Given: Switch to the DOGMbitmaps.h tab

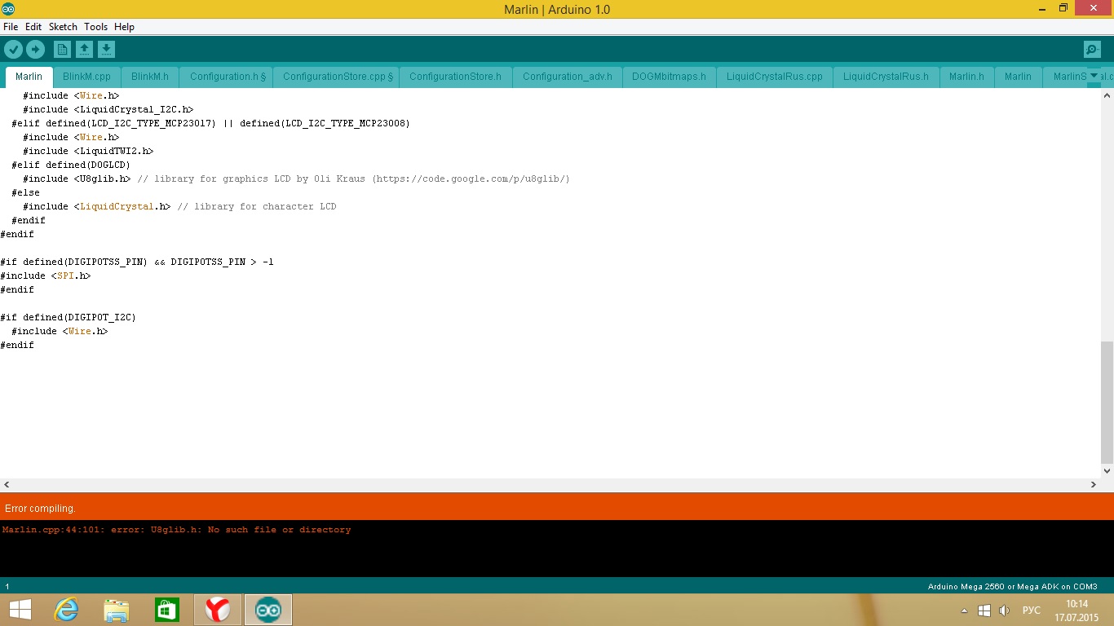Looking at the screenshot, I should [x=669, y=77].
